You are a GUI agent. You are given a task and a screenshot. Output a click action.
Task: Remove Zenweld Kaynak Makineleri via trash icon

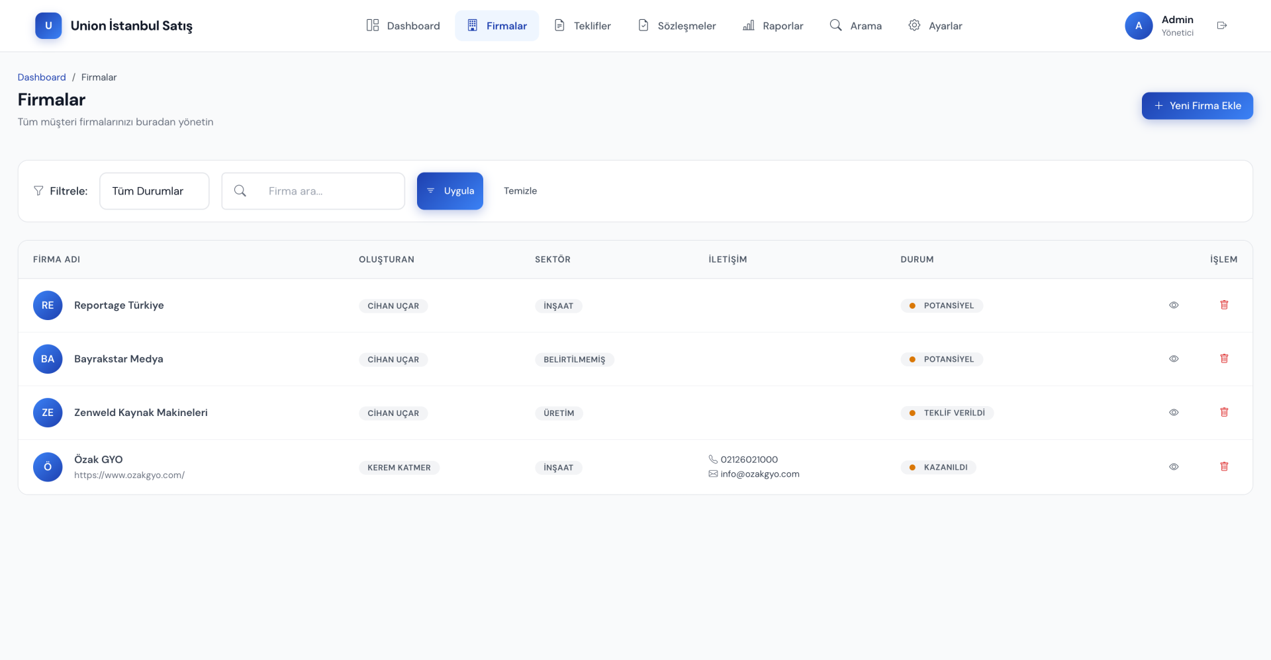point(1224,412)
